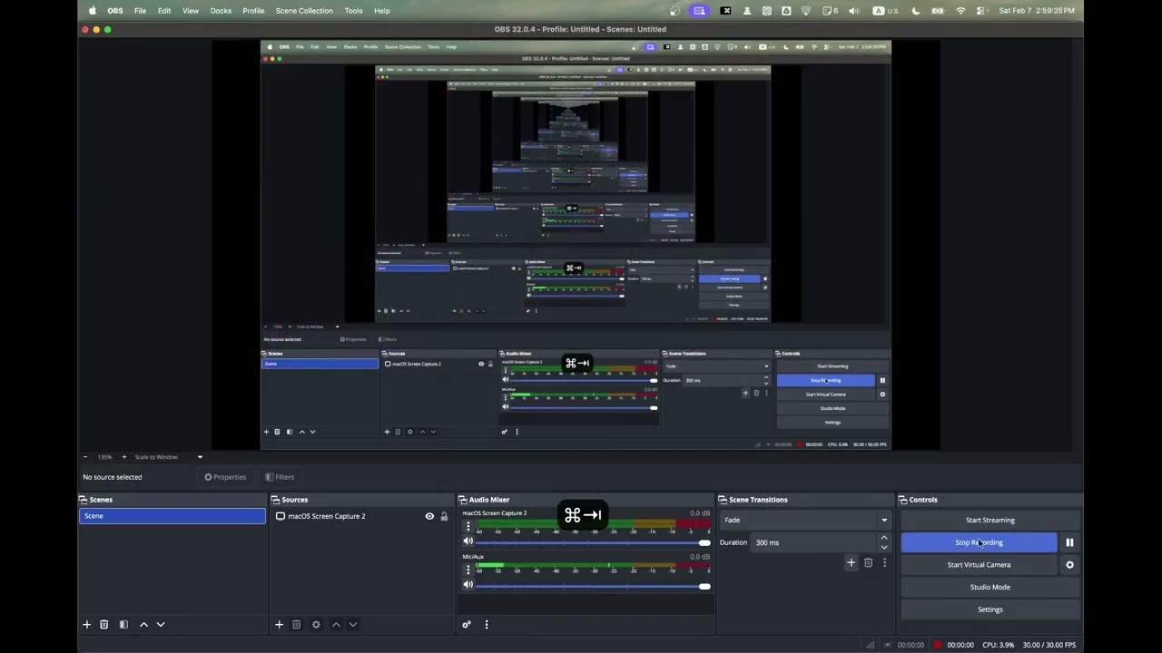Open scene filters icon in Scenes dock
This screenshot has height=653, width=1162.
tap(123, 624)
